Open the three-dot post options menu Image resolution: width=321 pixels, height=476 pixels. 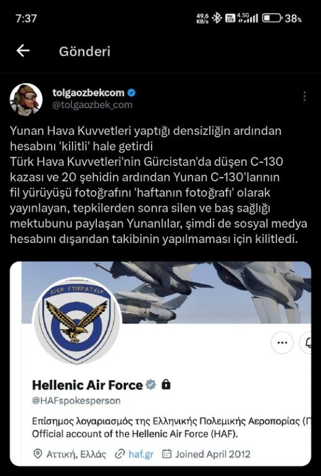[304, 96]
